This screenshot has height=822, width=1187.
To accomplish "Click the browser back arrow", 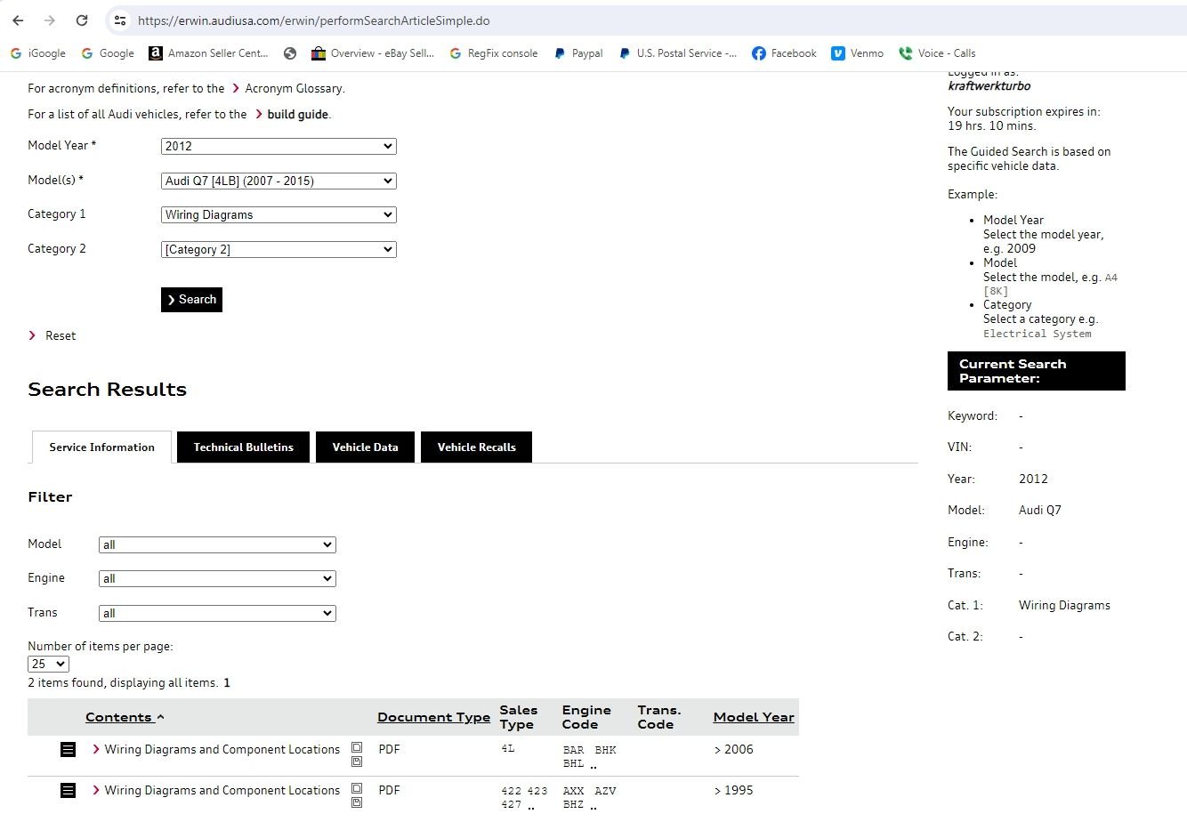I will 18,20.
